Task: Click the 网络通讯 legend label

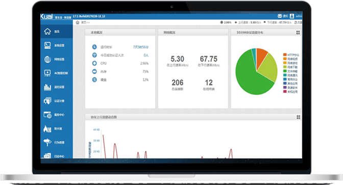Action: click(x=292, y=75)
